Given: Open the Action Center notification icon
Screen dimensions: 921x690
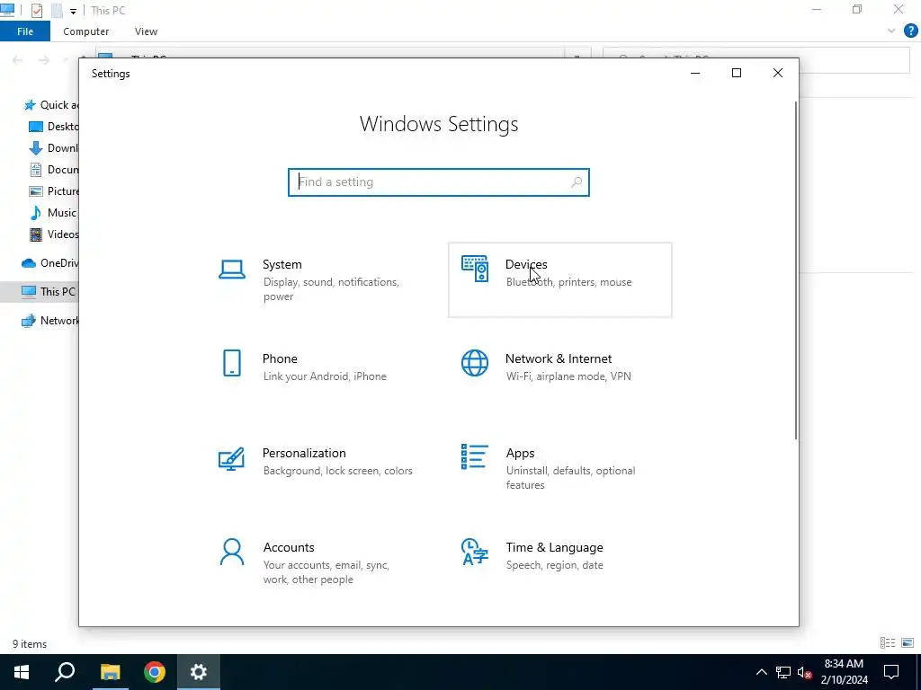Looking at the screenshot, I should (x=891, y=672).
